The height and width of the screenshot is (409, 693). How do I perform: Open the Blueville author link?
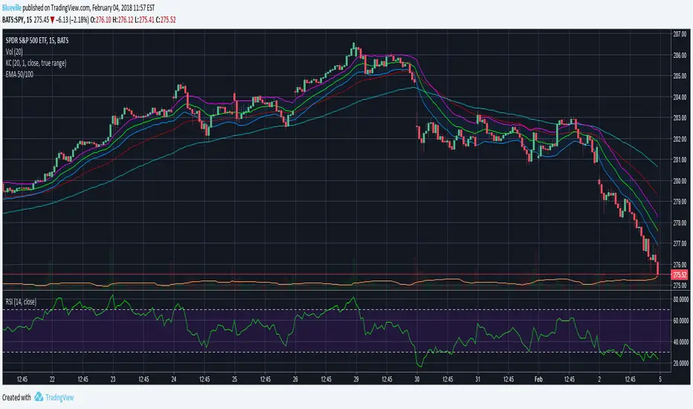(x=12, y=8)
